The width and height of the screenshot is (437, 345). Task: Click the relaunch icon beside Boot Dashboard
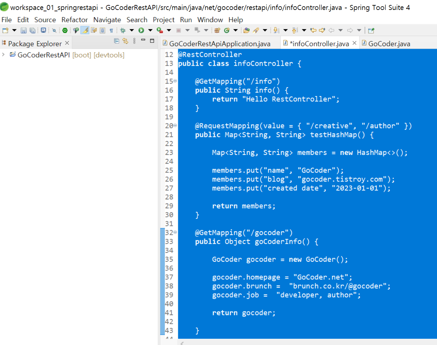76,31
